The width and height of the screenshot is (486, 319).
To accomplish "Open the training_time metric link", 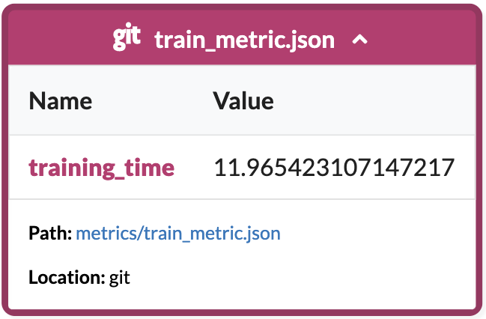I will [x=102, y=167].
